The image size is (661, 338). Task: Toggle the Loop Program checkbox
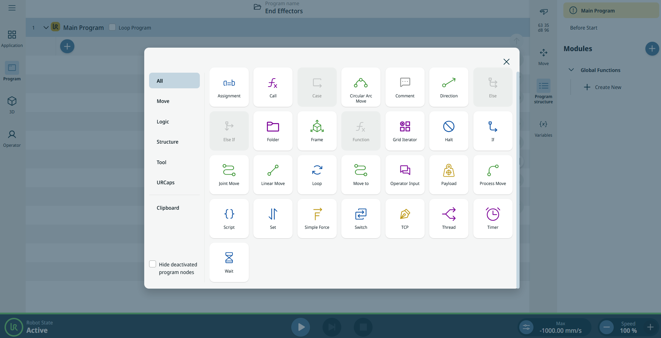click(x=112, y=27)
